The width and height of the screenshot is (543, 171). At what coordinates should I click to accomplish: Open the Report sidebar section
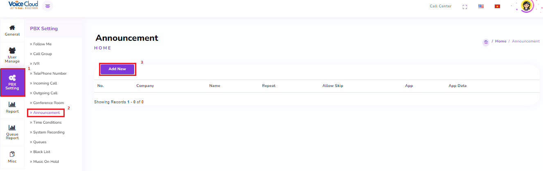click(x=12, y=108)
